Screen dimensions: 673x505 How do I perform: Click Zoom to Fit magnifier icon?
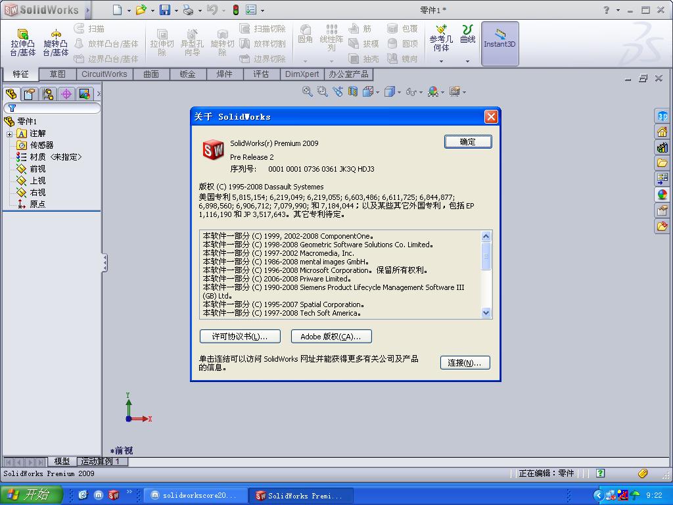(308, 91)
